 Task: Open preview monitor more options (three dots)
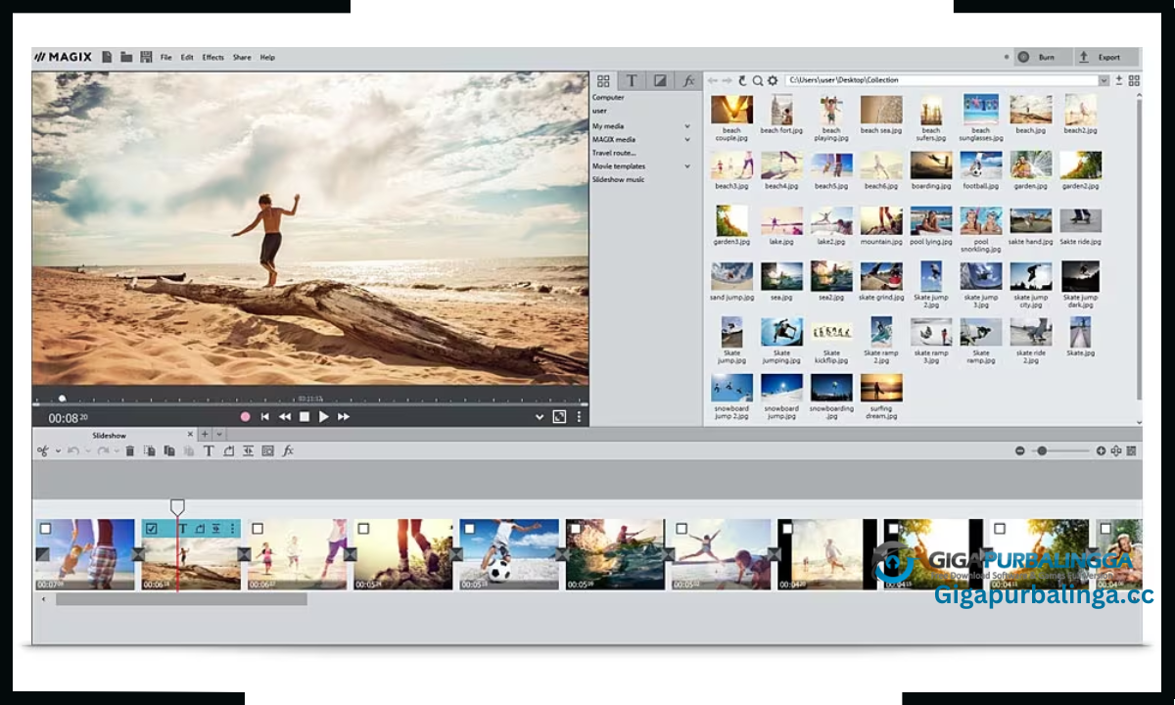pyautogui.click(x=579, y=416)
